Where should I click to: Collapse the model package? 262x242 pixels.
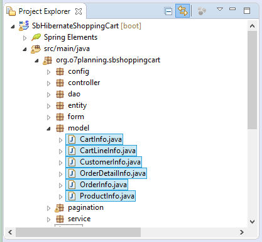click(48, 129)
